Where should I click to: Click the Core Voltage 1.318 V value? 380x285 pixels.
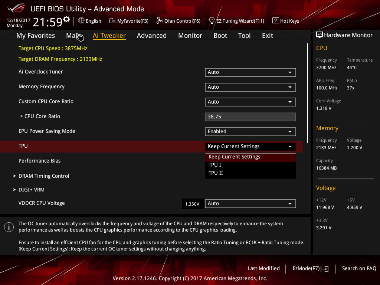pos(324,108)
